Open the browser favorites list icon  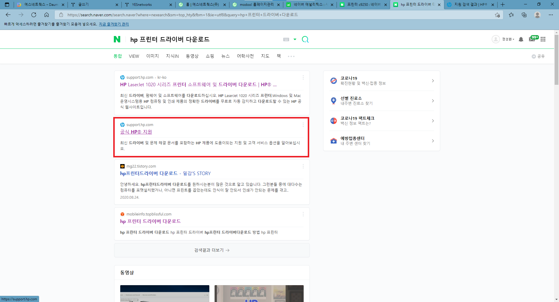click(511, 15)
